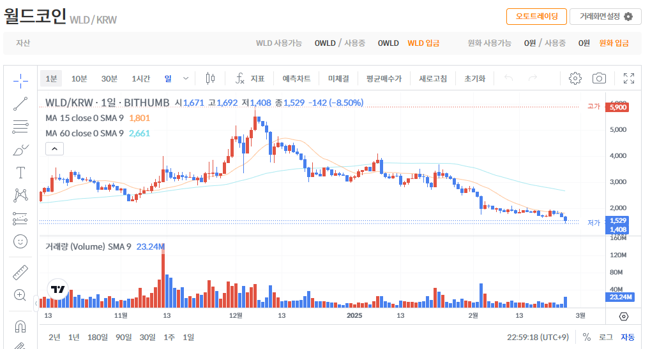Open the horizontal lines (Fibonacci) tool
The width and height of the screenshot is (650, 349).
20,127
